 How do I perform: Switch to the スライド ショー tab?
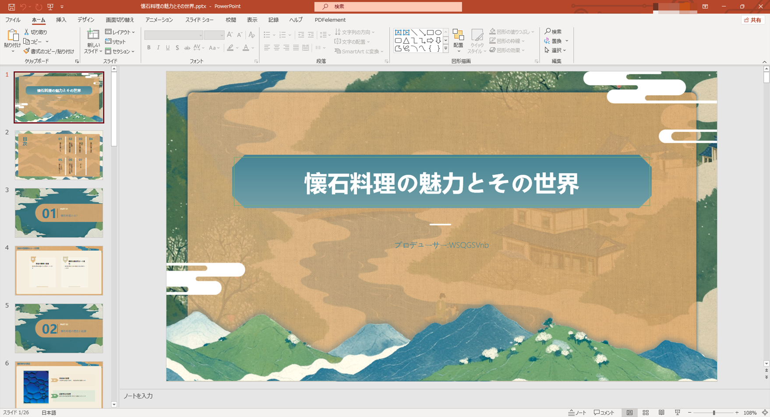pos(199,20)
